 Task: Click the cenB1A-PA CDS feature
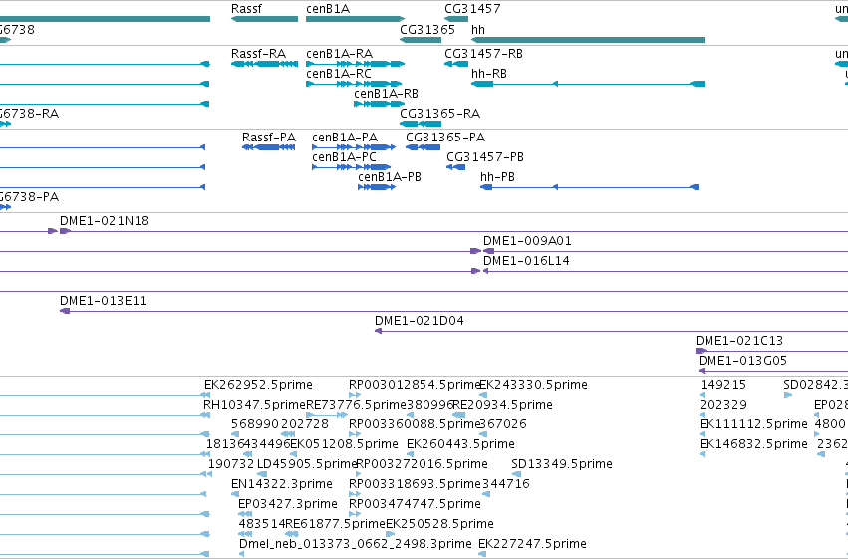click(354, 147)
